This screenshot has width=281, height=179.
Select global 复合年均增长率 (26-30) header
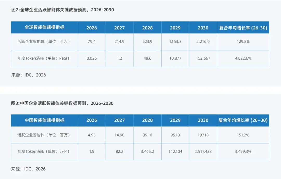click(x=243, y=28)
